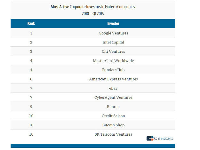Select CyberAgent Ventures row
Image resolution: width=200 pixels, height=150 pixels.
click(113, 98)
